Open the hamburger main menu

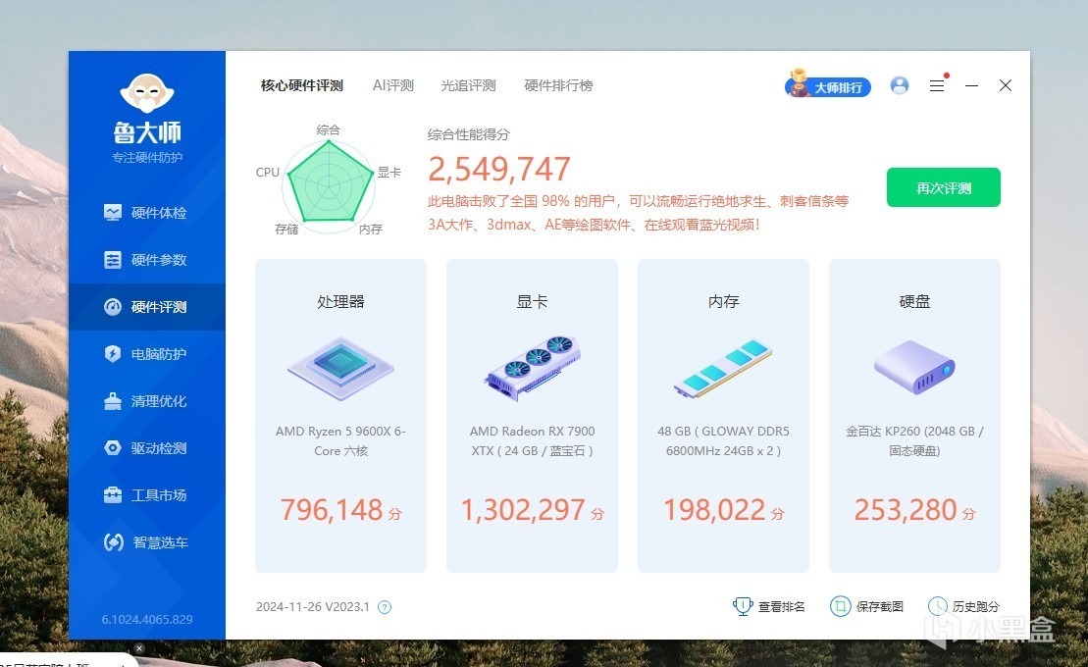(x=937, y=85)
